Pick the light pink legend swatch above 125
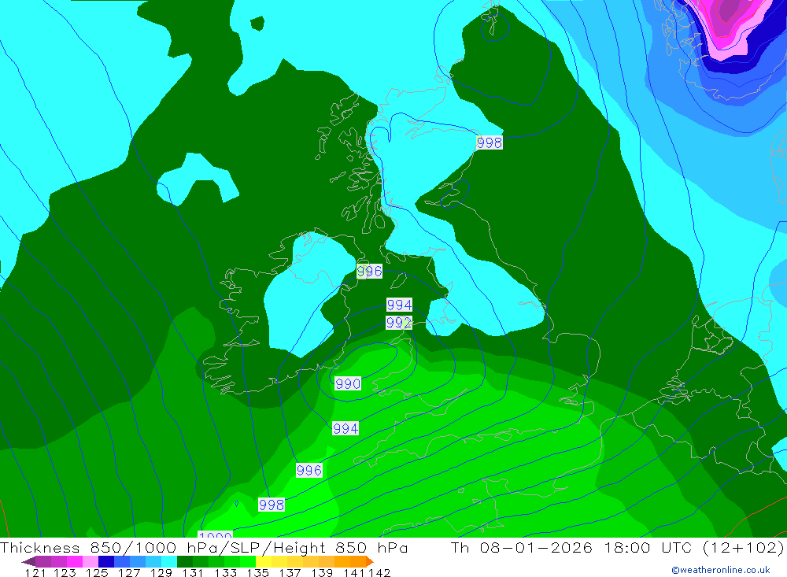787x577 pixels. point(89,561)
